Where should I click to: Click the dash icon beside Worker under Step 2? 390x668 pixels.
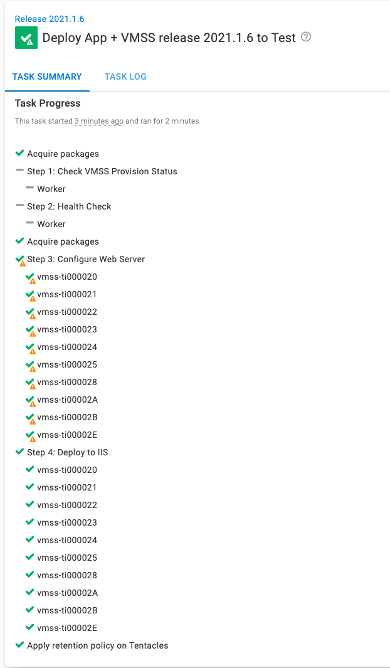click(29, 223)
